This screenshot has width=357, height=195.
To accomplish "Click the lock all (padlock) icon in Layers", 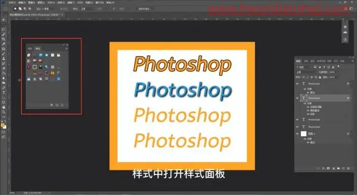I will 320,77.
